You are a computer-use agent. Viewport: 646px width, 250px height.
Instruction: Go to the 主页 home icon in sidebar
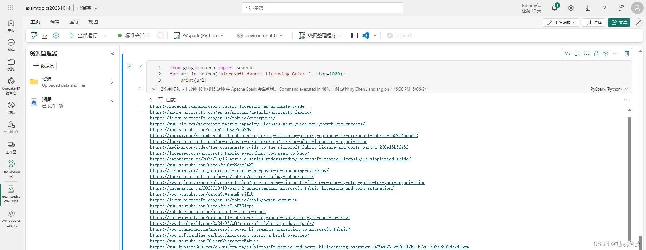[x=11, y=25]
